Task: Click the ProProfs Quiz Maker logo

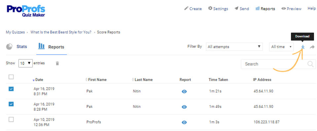Action: tap(26, 11)
